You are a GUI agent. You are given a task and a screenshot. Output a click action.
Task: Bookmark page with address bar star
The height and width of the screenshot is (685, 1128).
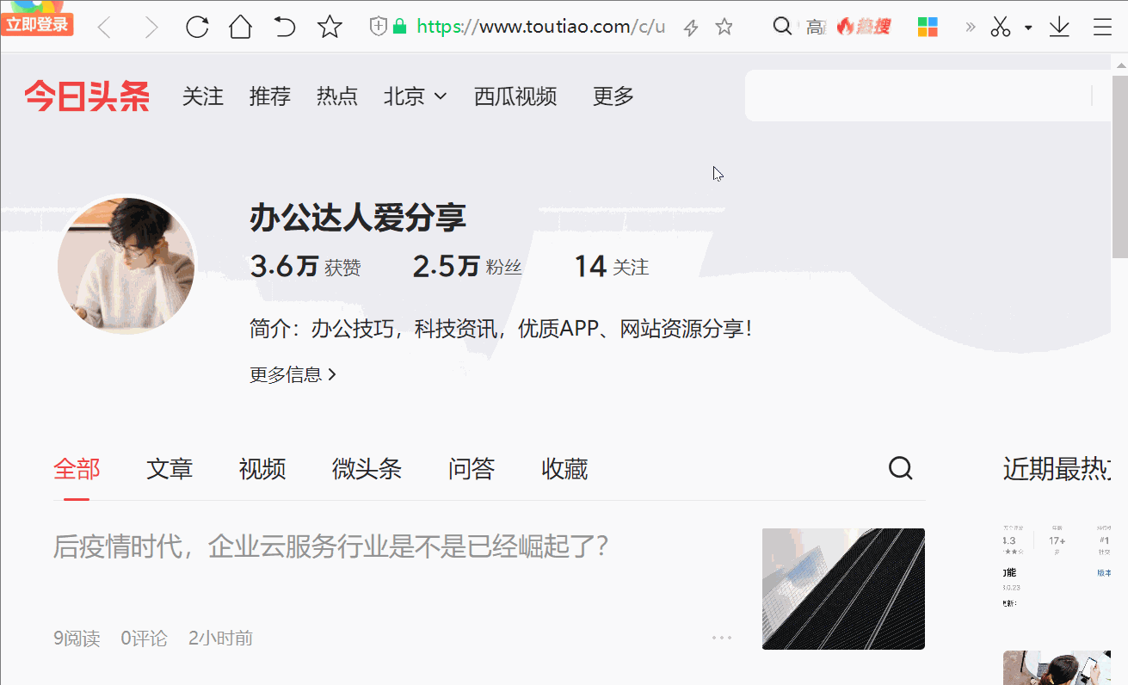tap(724, 28)
